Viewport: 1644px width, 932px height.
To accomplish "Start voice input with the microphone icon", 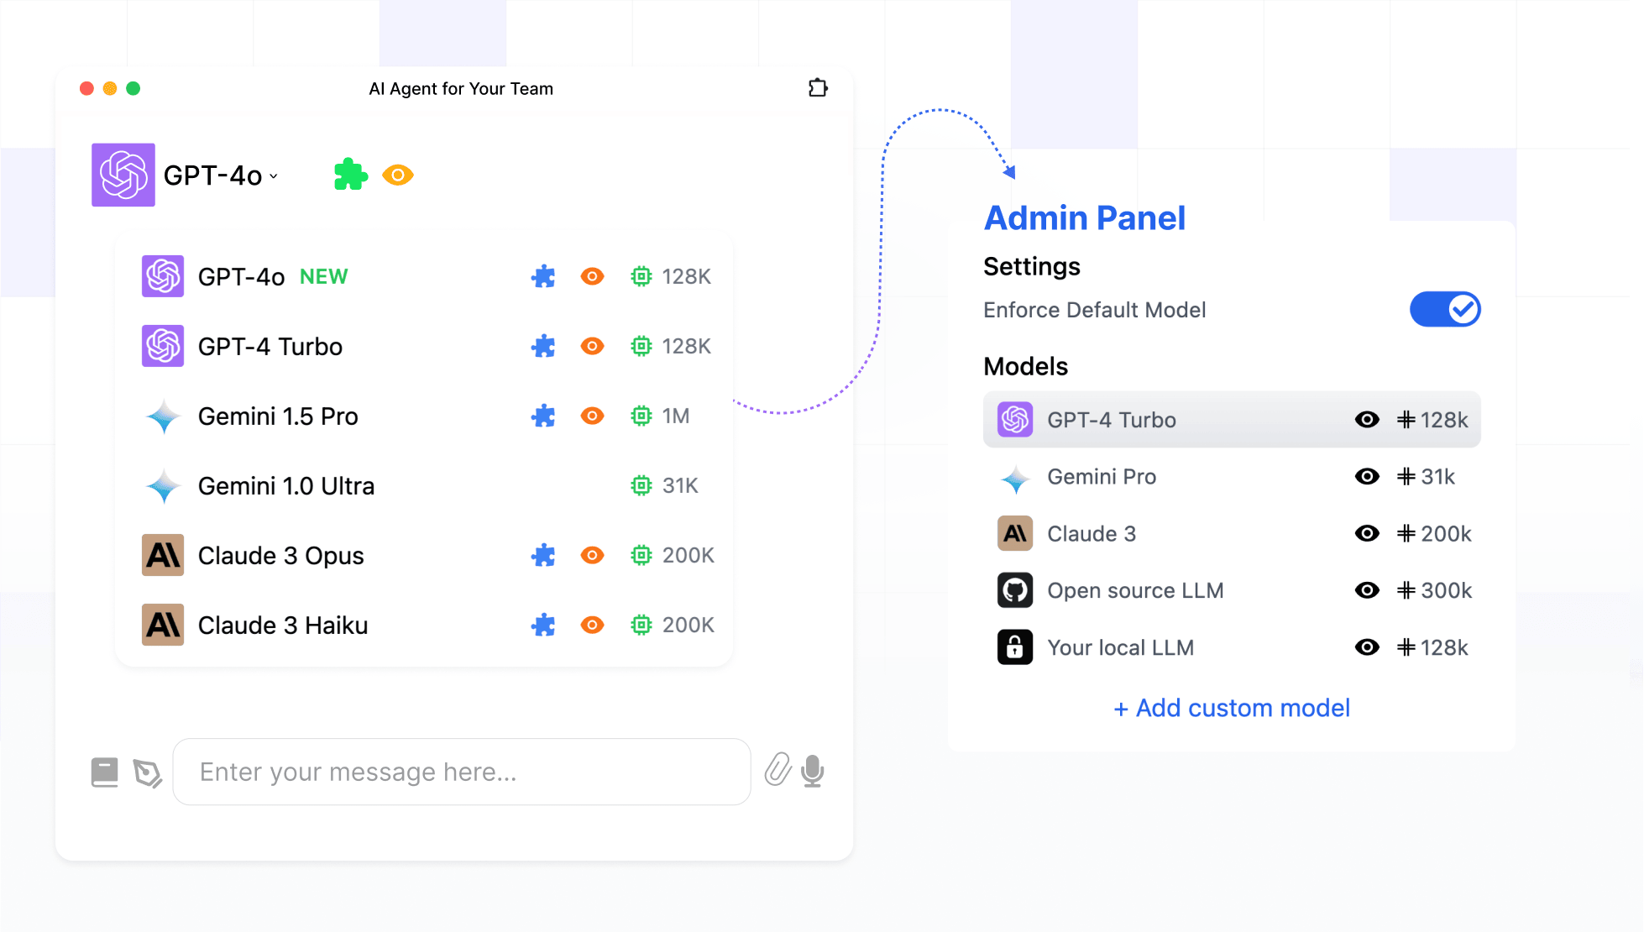I will (x=813, y=771).
